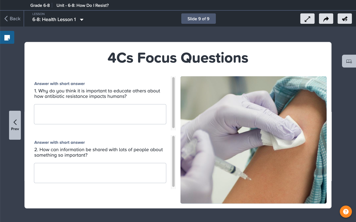Screen dimensions: 356x222
Task: Go to previous slide with Prev
Action: pos(15,125)
